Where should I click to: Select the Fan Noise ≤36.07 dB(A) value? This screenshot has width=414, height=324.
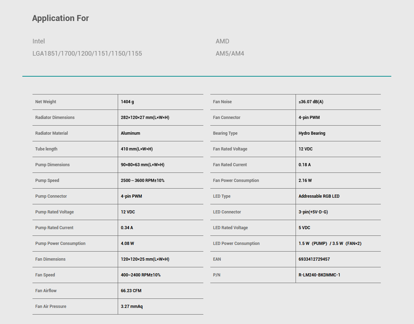(311, 102)
